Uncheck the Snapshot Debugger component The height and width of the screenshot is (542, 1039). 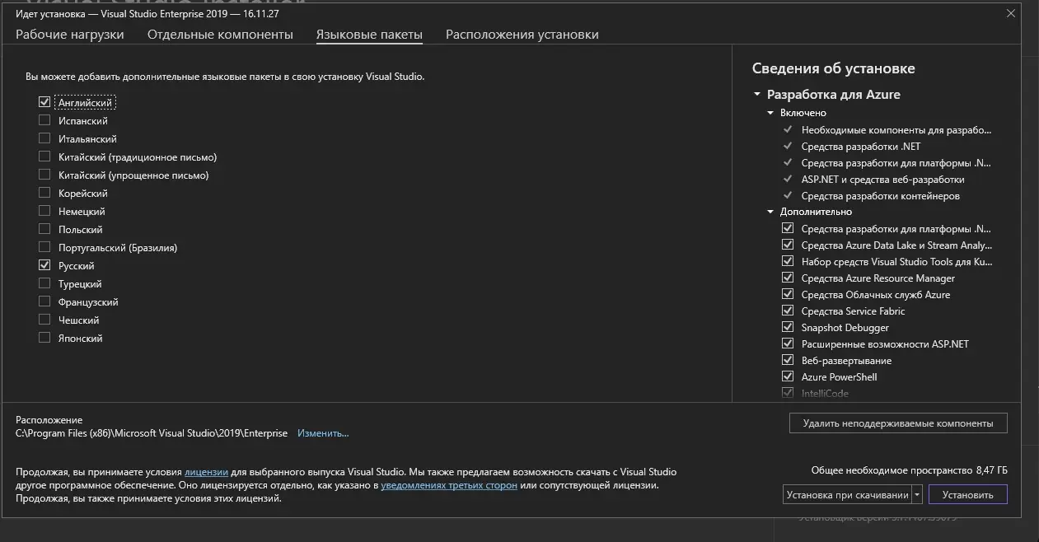tap(787, 328)
